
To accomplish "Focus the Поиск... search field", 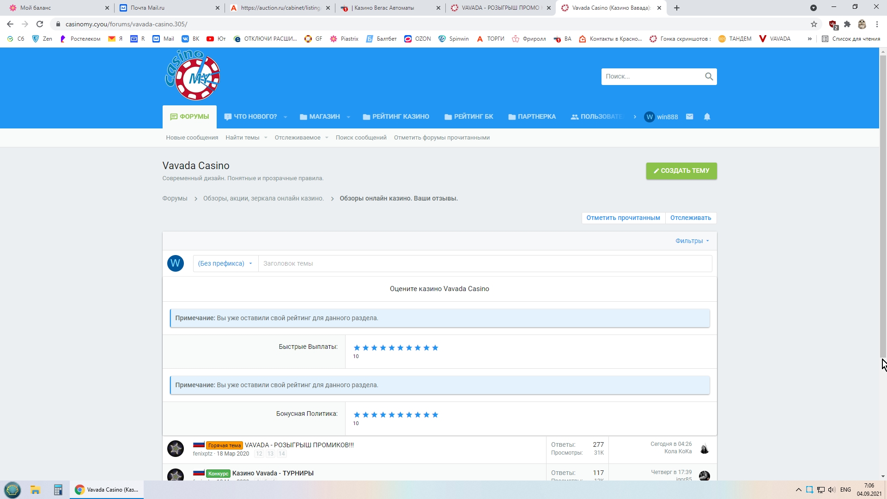I will point(652,77).
